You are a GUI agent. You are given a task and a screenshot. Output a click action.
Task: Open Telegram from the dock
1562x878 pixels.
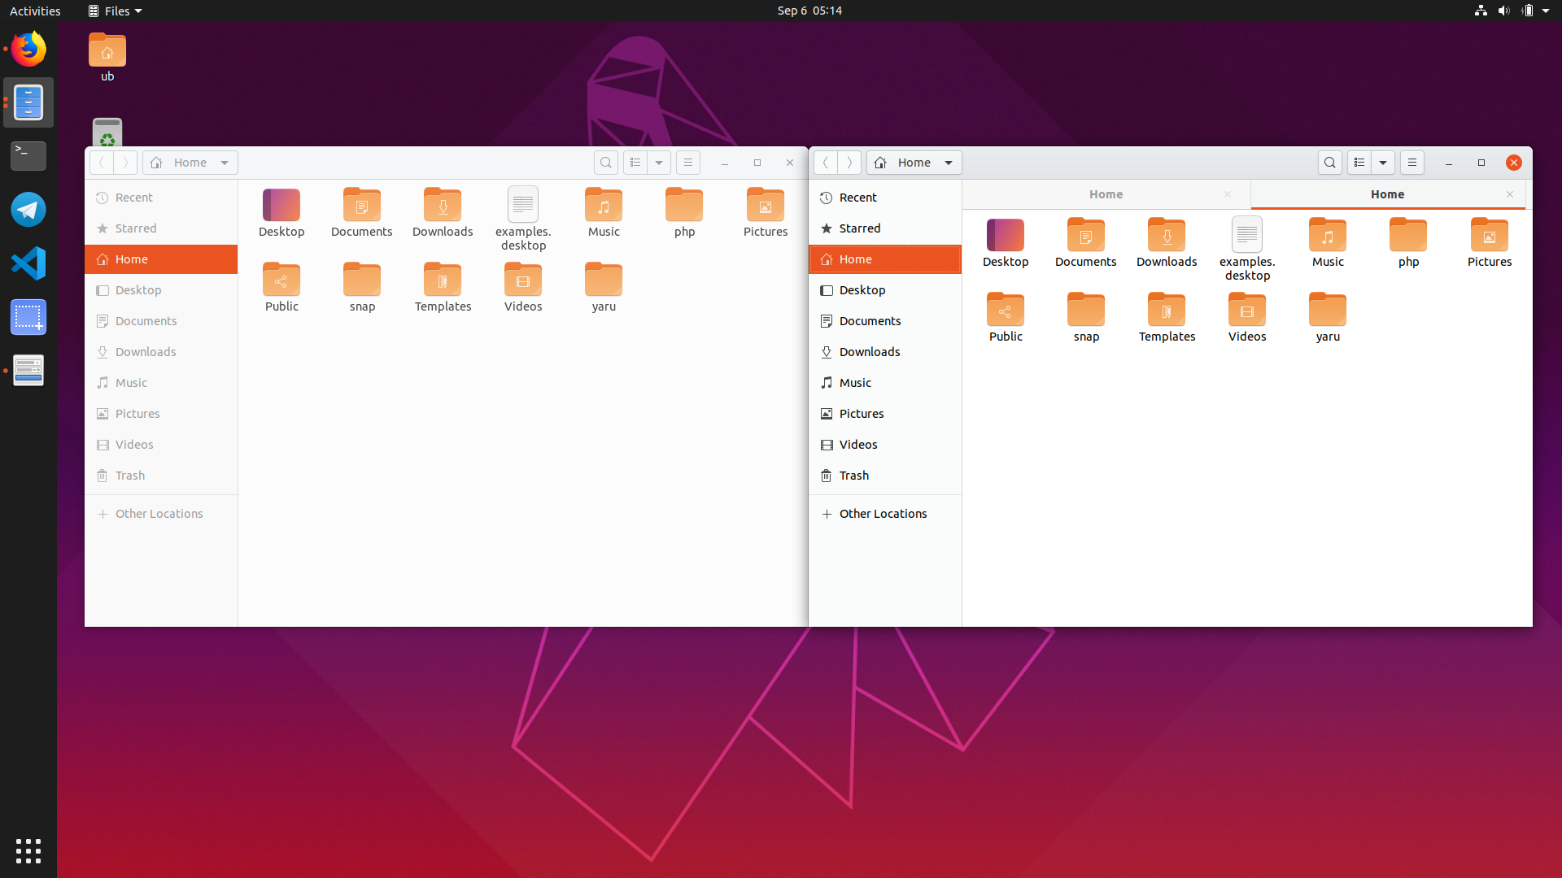click(x=28, y=210)
